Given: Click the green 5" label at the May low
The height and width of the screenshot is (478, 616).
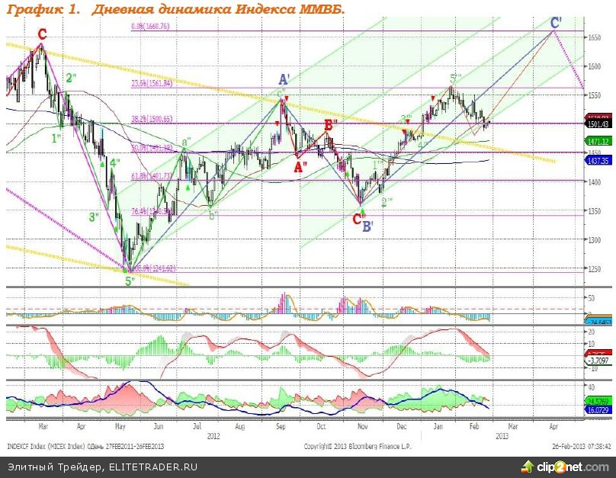Looking at the screenshot, I should 131,281.
